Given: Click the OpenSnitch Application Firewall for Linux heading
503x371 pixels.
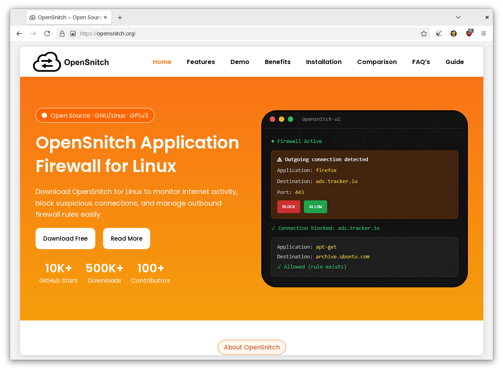Looking at the screenshot, I should tap(137, 154).
